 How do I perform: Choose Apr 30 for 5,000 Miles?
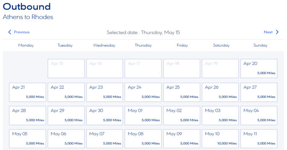pyautogui.click(x=104, y=116)
